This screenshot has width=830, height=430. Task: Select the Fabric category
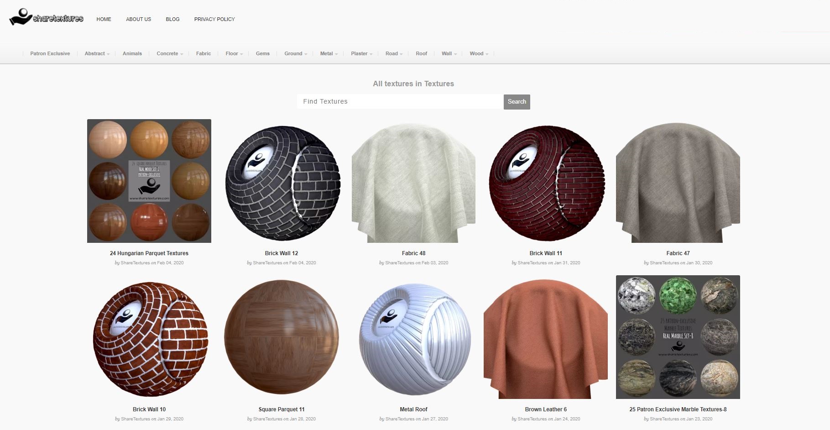[x=203, y=53]
